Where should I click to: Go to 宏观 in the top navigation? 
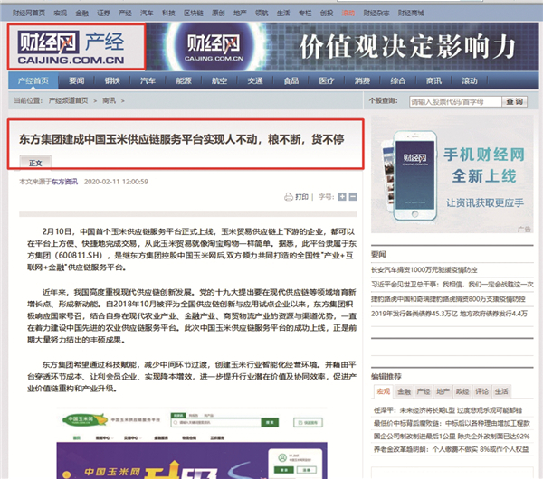point(61,14)
